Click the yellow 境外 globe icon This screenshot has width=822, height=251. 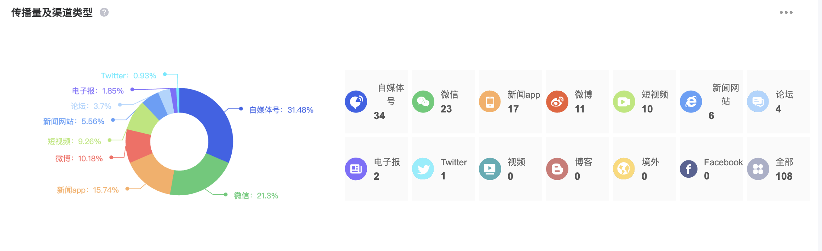coord(624,169)
